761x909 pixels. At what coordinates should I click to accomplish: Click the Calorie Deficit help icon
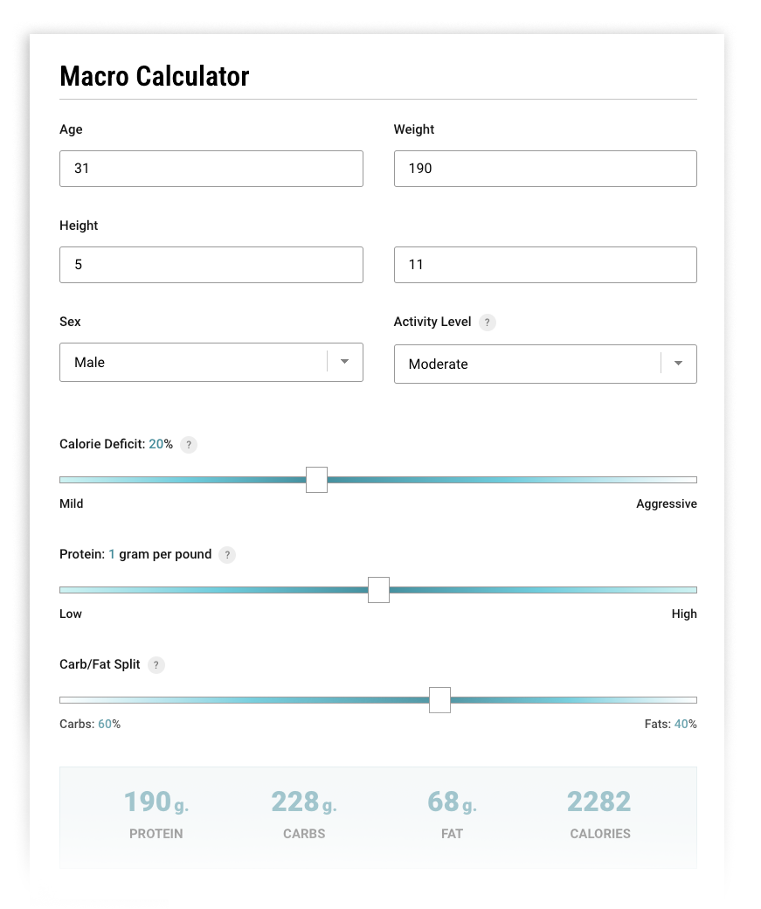189,445
